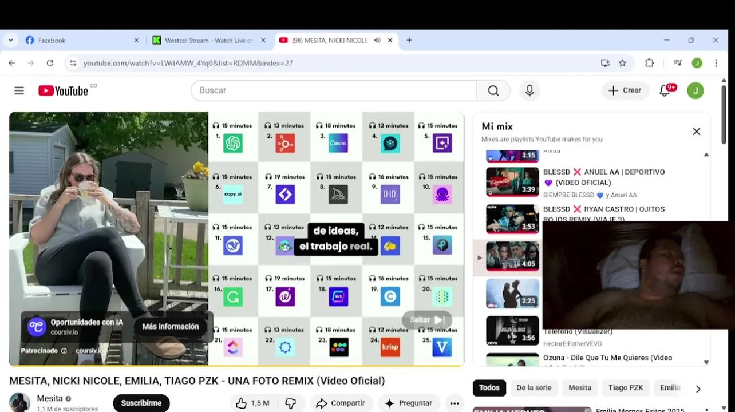735x412 pixels.
Task: Click Saltar to skip the ad
Action: (x=427, y=320)
